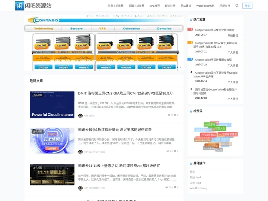This screenshot has width=268, height=201.
Task: Click the comment icon on DMIT post
Action: pyautogui.click(x=175, y=115)
